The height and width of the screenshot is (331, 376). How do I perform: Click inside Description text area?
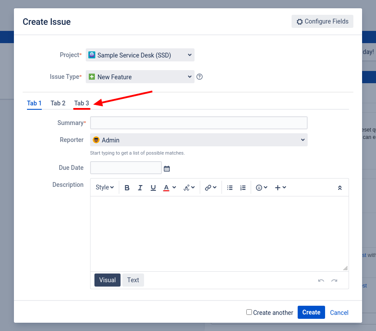tap(219, 234)
